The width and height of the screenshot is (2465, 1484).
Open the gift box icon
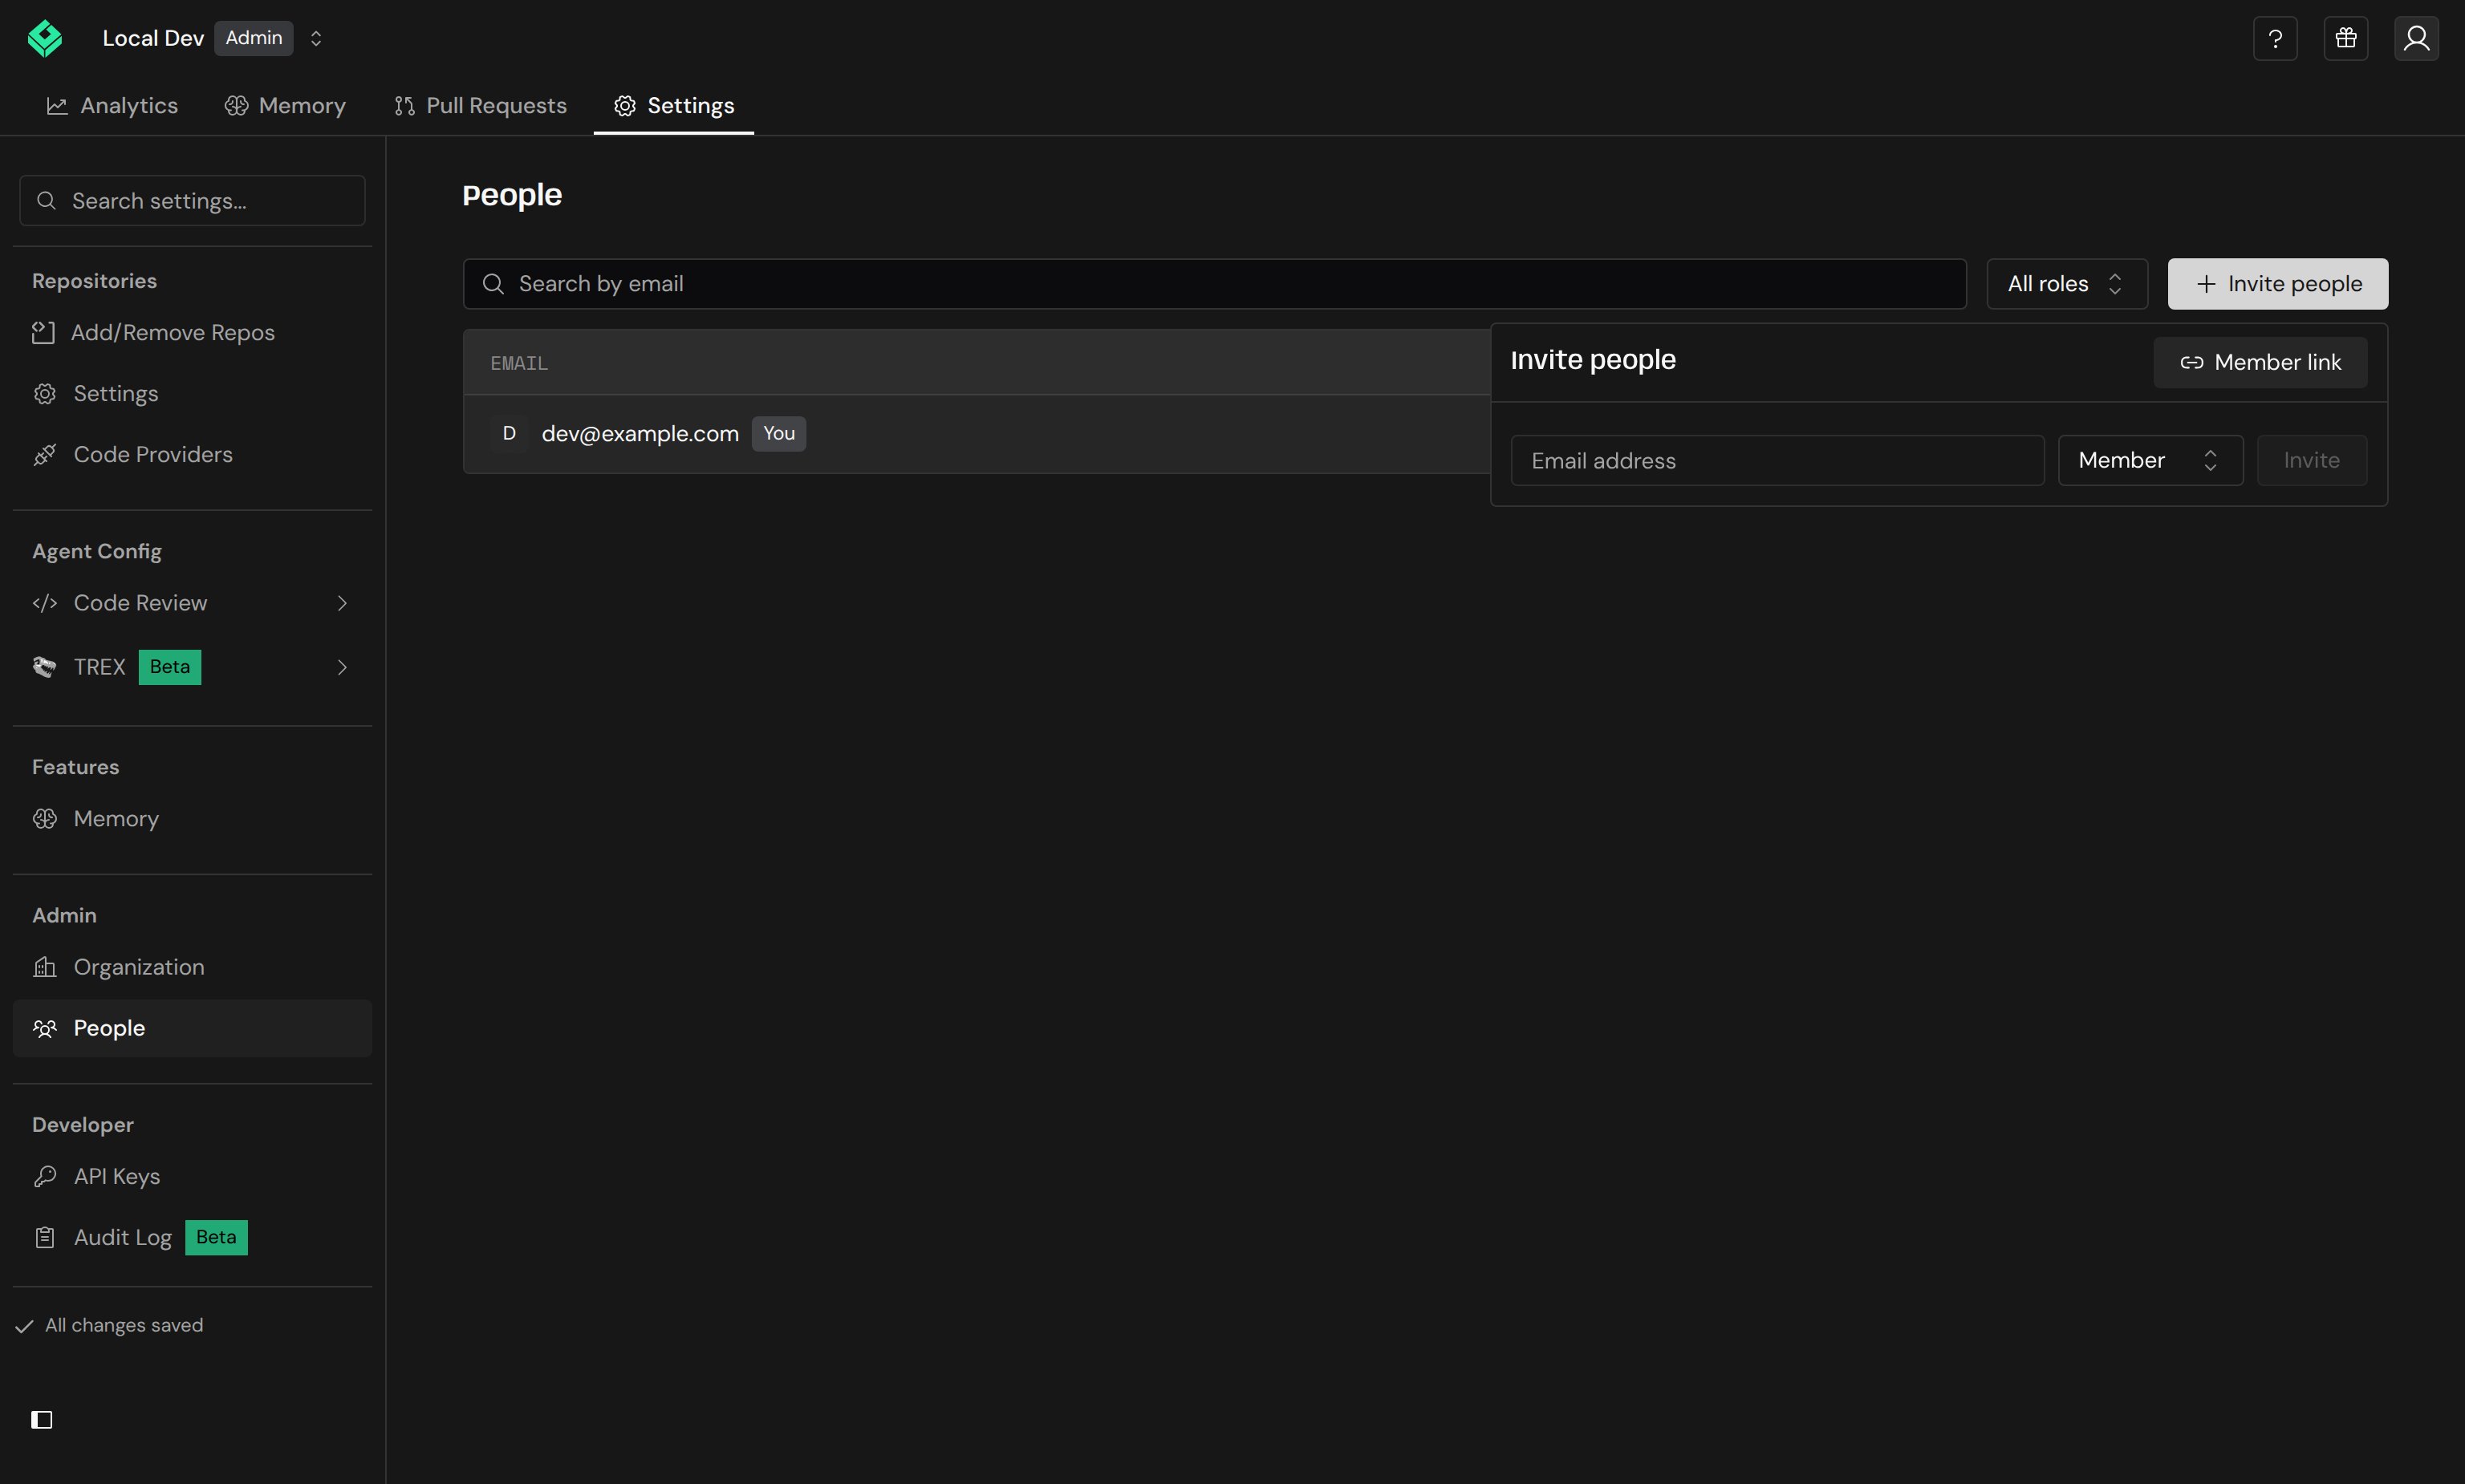2346,38
